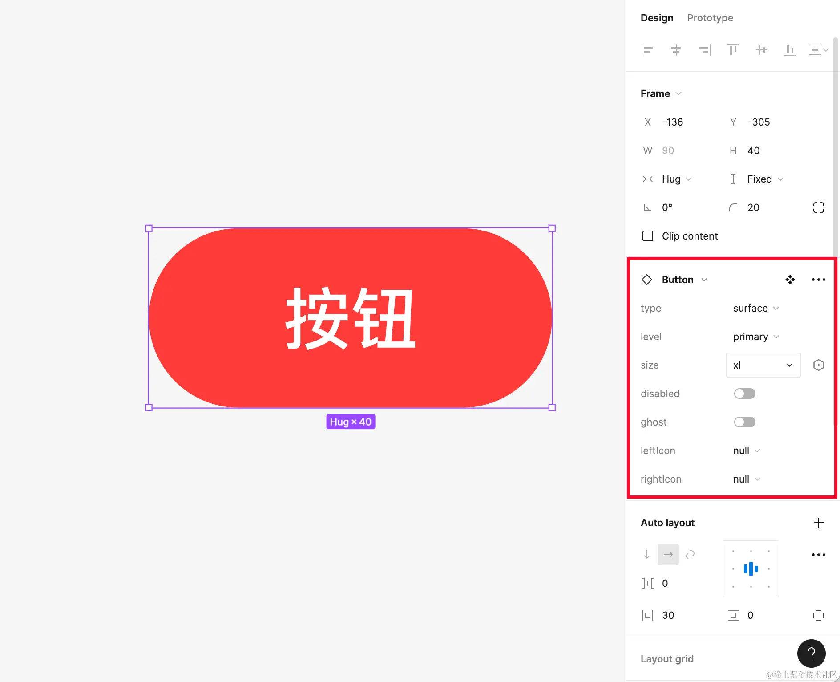Click the align horizontal centers icon
Screen dimensions: 840x682
[676, 50]
